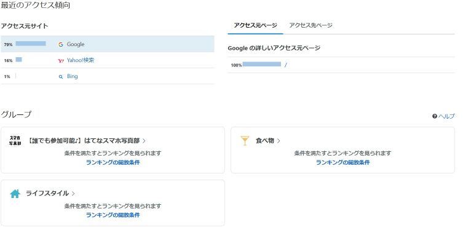This screenshot has width=463, height=230.
Task: Click the グループ section heading
Action: click(x=16, y=114)
